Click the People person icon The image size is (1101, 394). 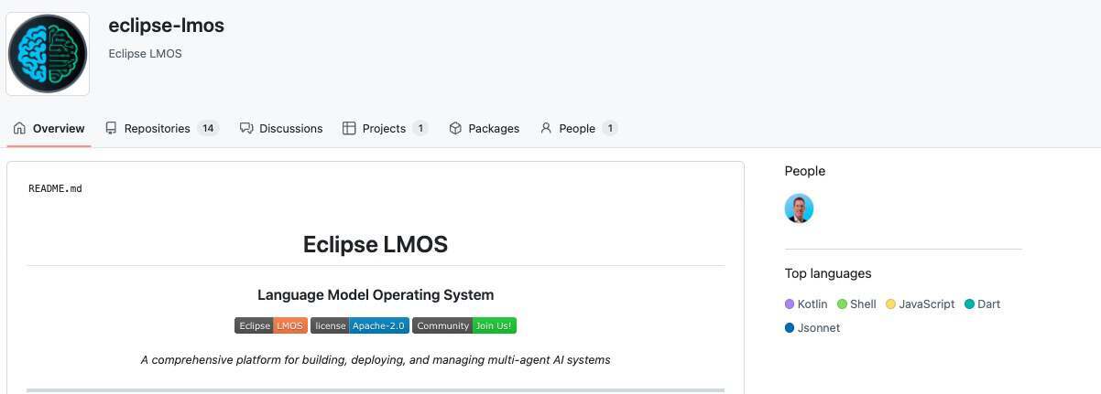coord(546,129)
